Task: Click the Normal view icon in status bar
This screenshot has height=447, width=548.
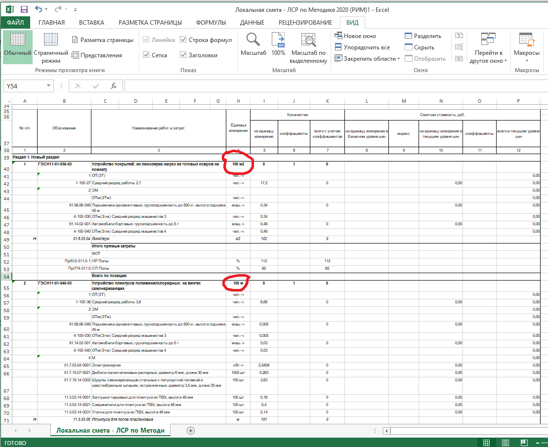Action: [x=486, y=443]
